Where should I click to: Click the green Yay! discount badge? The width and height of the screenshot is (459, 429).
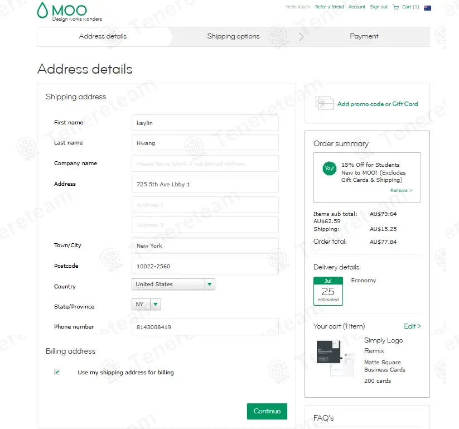click(330, 168)
